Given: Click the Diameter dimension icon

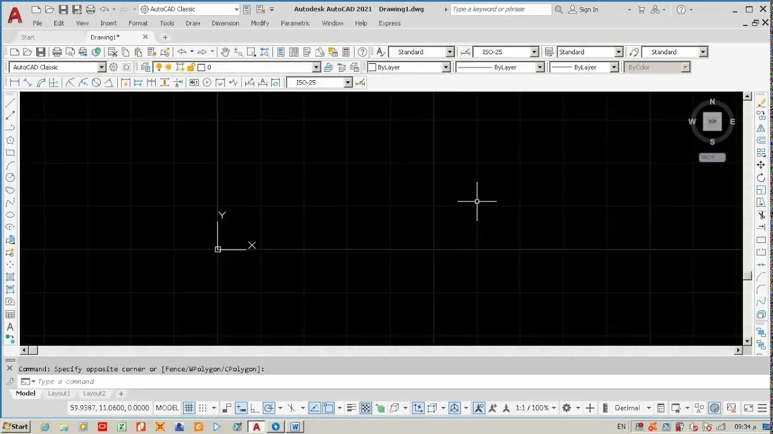Looking at the screenshot, I should pyautogui.click(x=96, y=83).
